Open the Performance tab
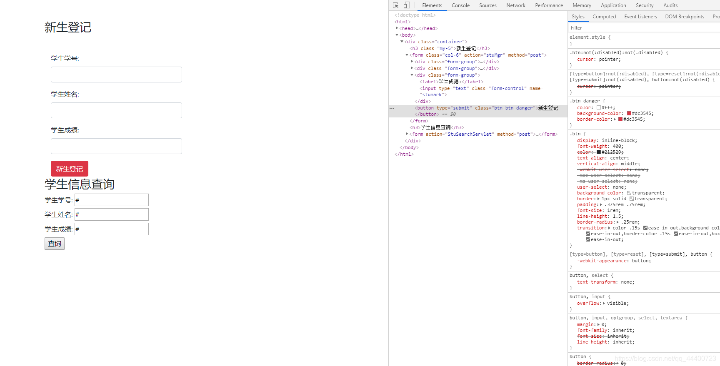720x366 pixels. pos(549,5)
